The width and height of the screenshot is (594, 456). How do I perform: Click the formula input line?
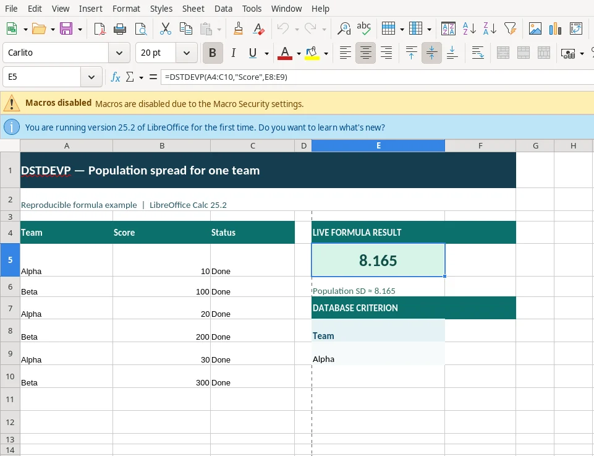(x=377, y=77)
